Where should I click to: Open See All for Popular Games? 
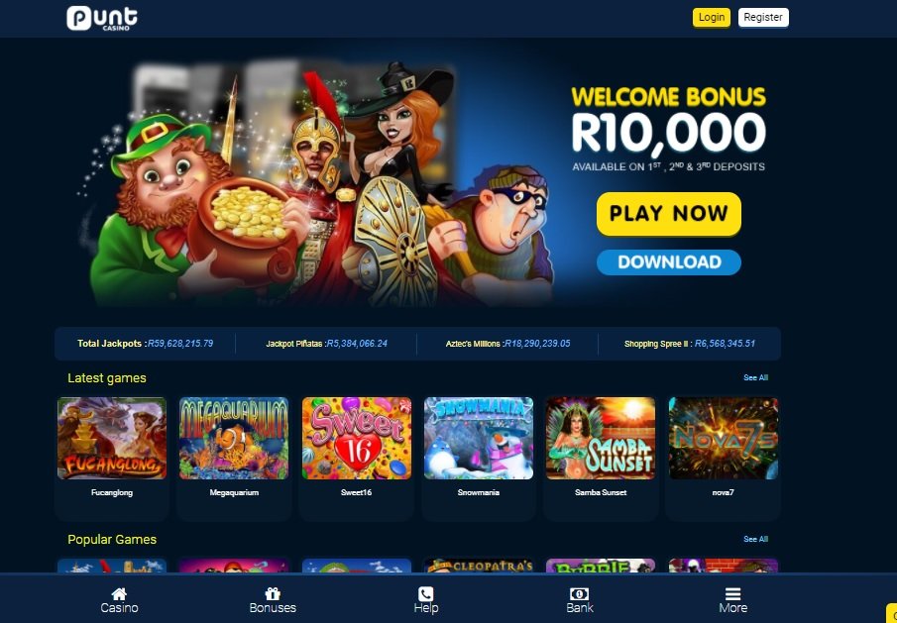point(755,539)
